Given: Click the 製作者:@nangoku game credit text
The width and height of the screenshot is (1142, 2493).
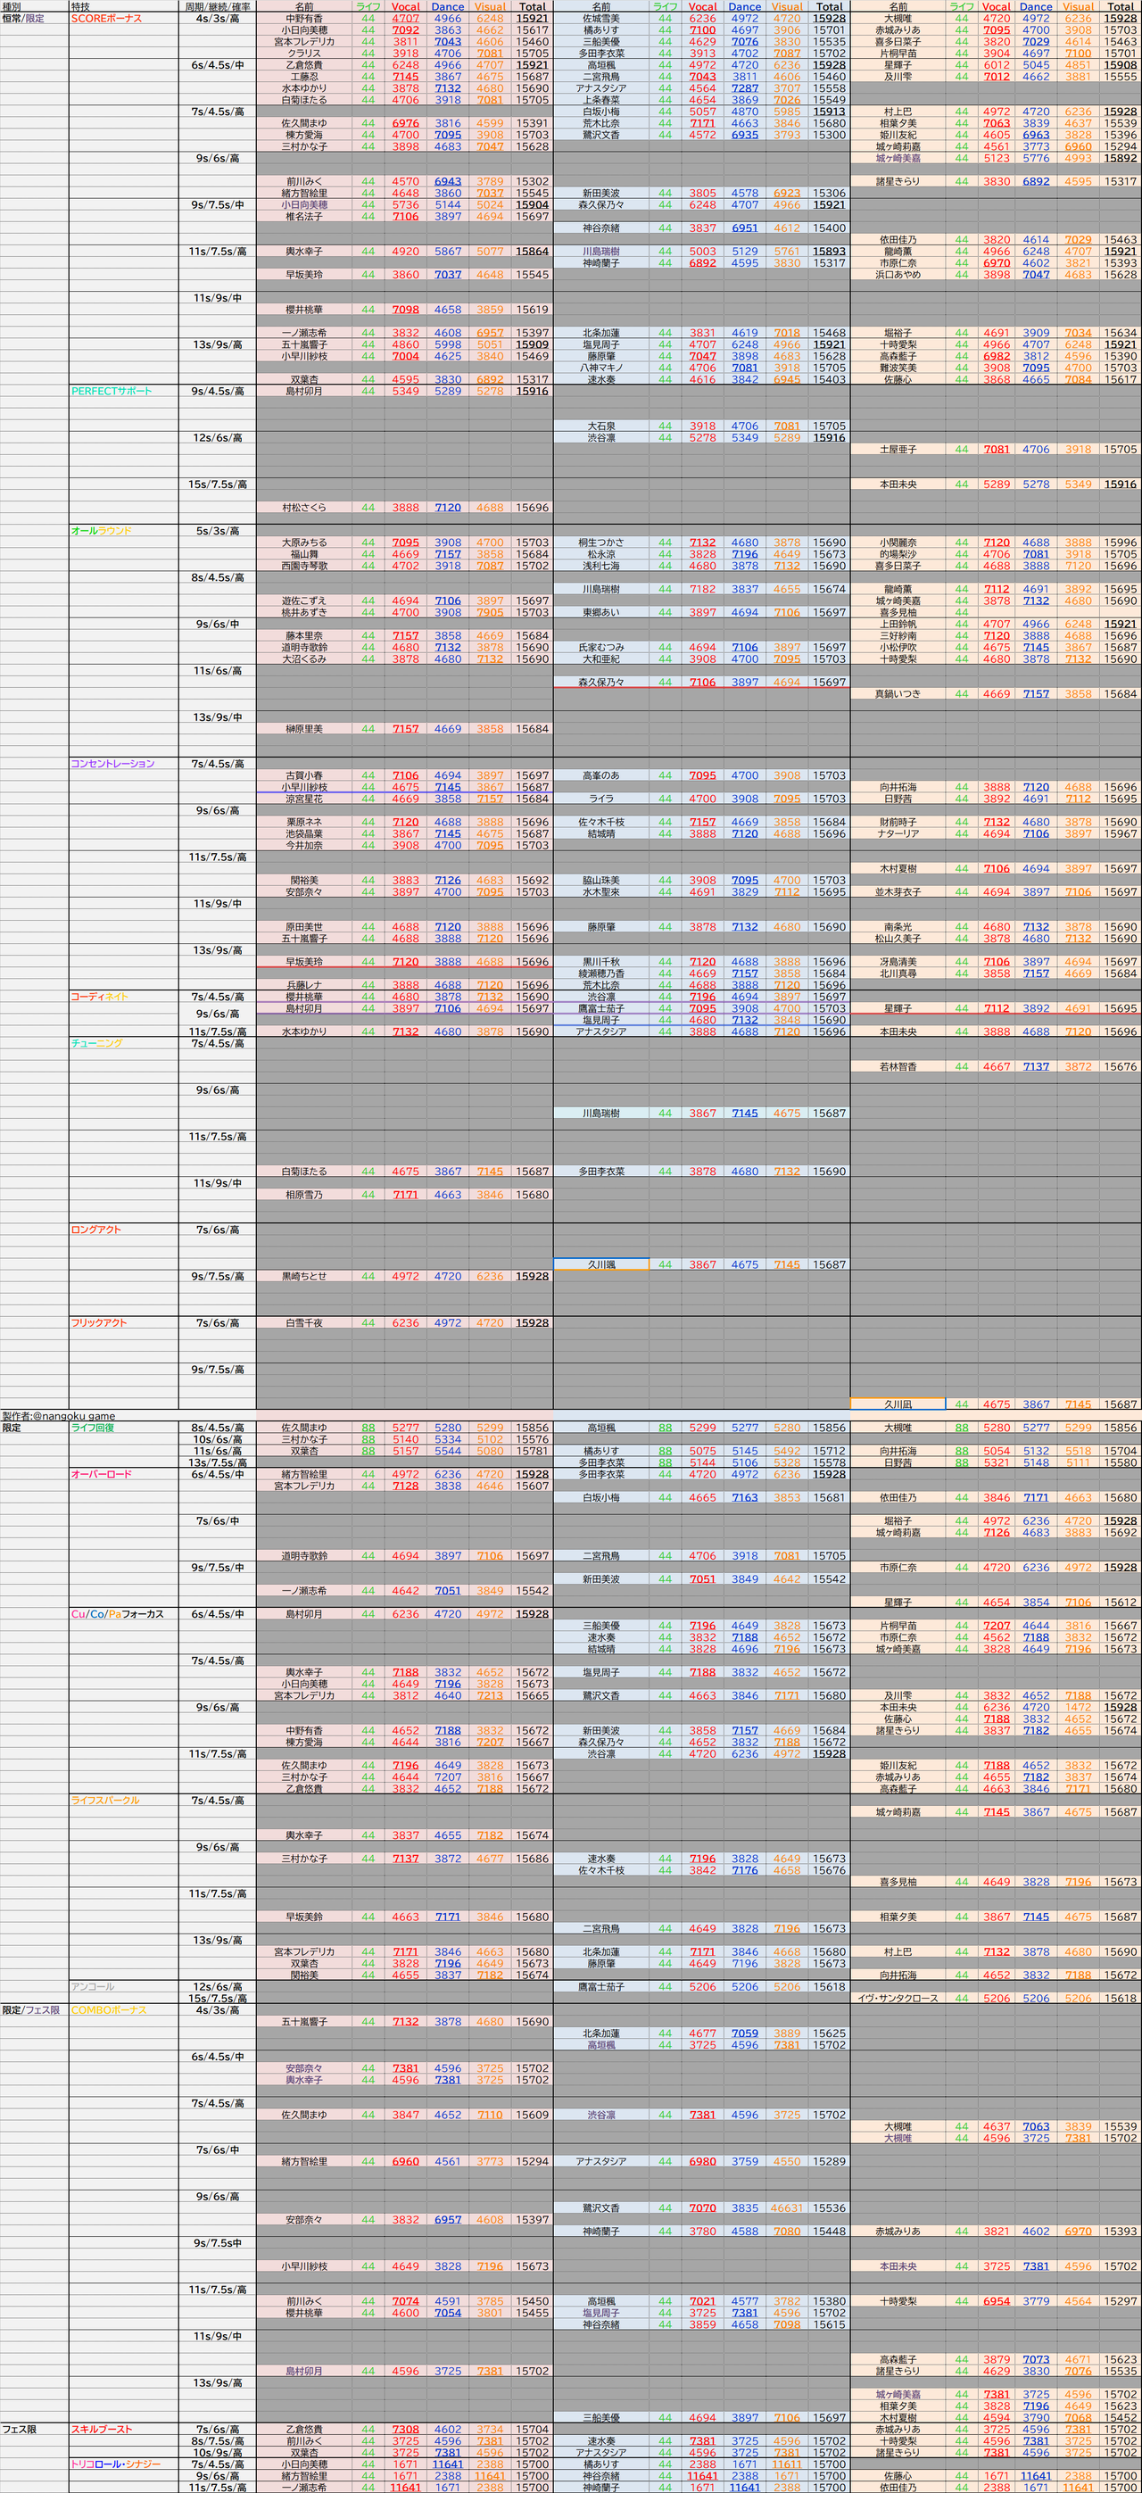Looking at the screenshot, I should pyautogui.click(x=59, y=1416).
